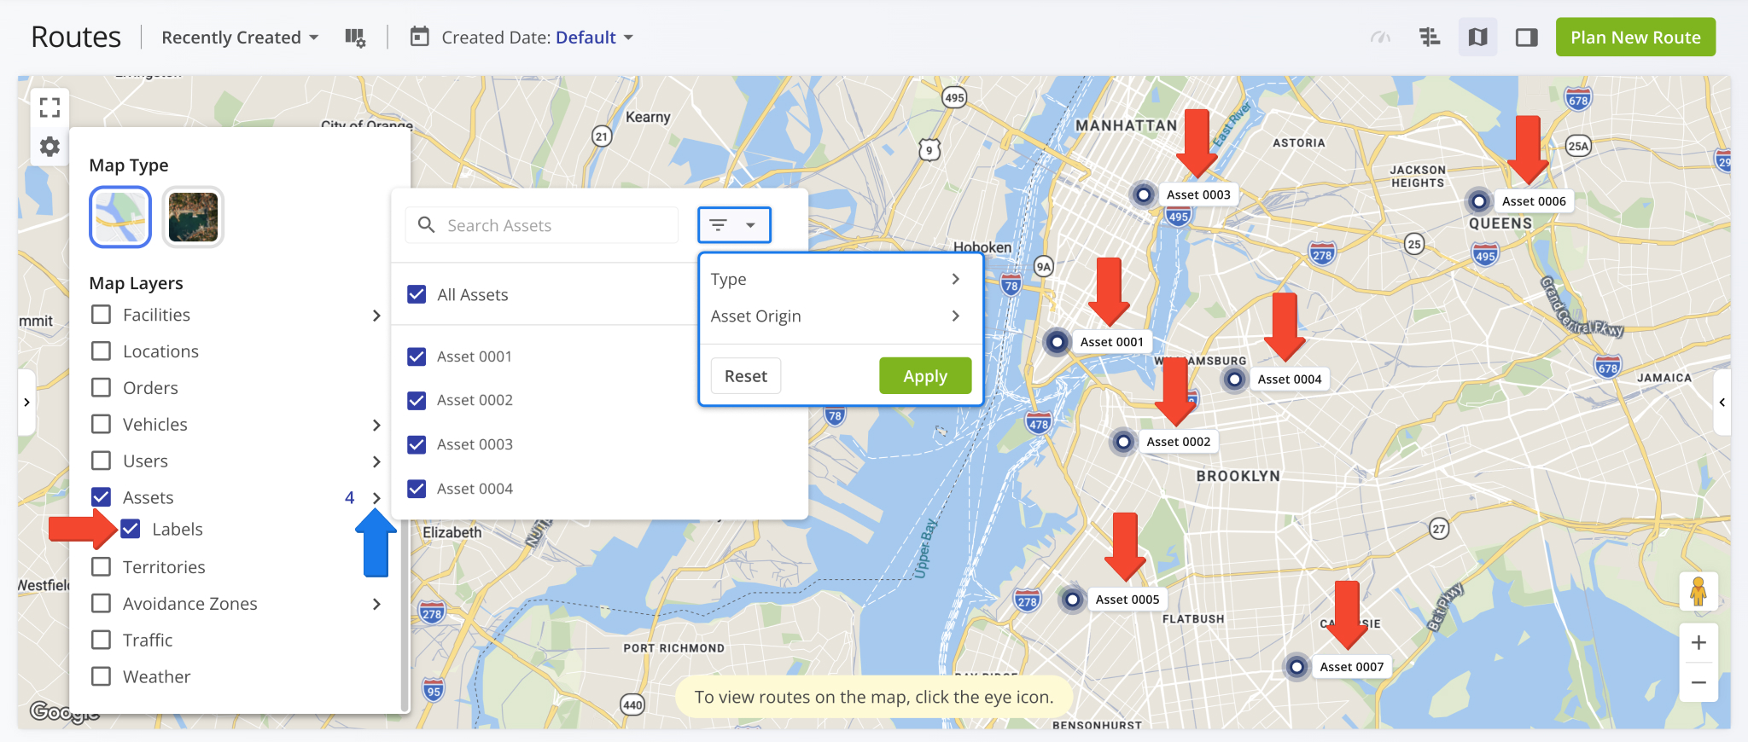This screenshot has width=1748, height=742.
Task: Open the Recently Created dropdown
Action: [x=240, y=38]
